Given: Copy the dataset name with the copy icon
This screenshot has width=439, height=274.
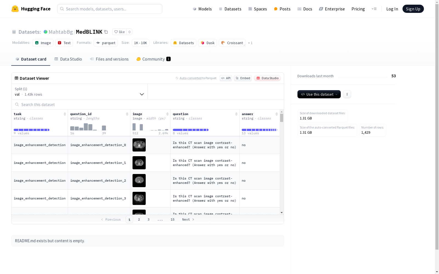Looking at the screenshot, I should pos(106,32).
